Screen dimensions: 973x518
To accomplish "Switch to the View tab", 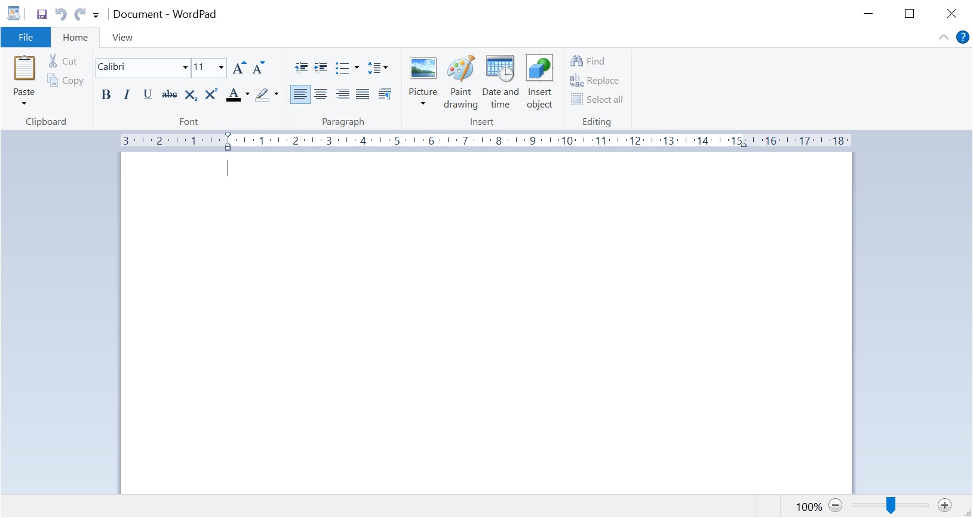I will tap(122, 37).
